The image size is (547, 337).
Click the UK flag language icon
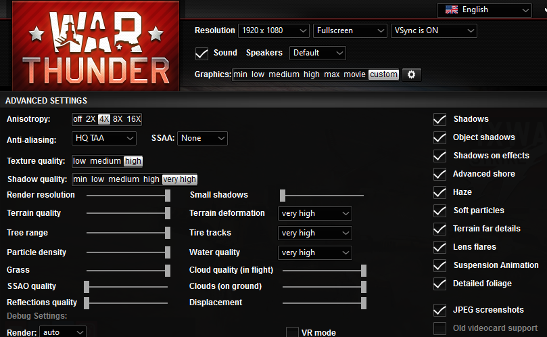(x=452, y=9)
